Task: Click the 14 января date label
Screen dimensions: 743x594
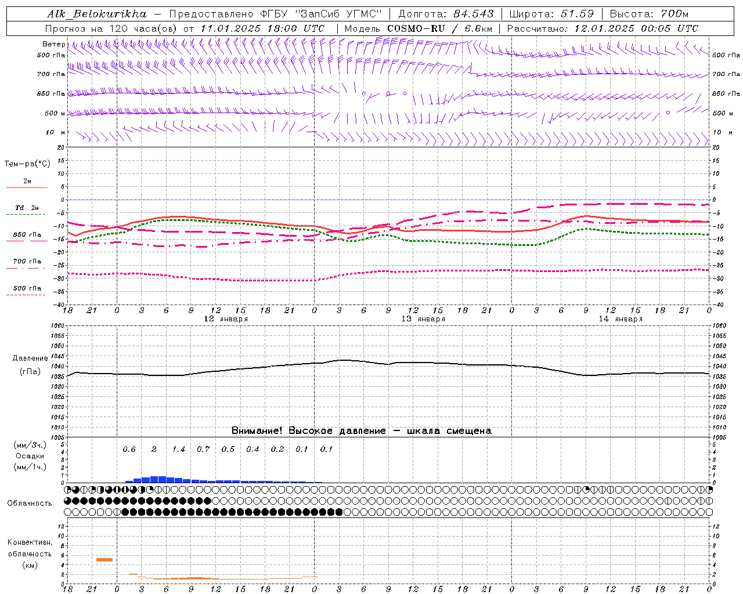Action: click(621, 319)
